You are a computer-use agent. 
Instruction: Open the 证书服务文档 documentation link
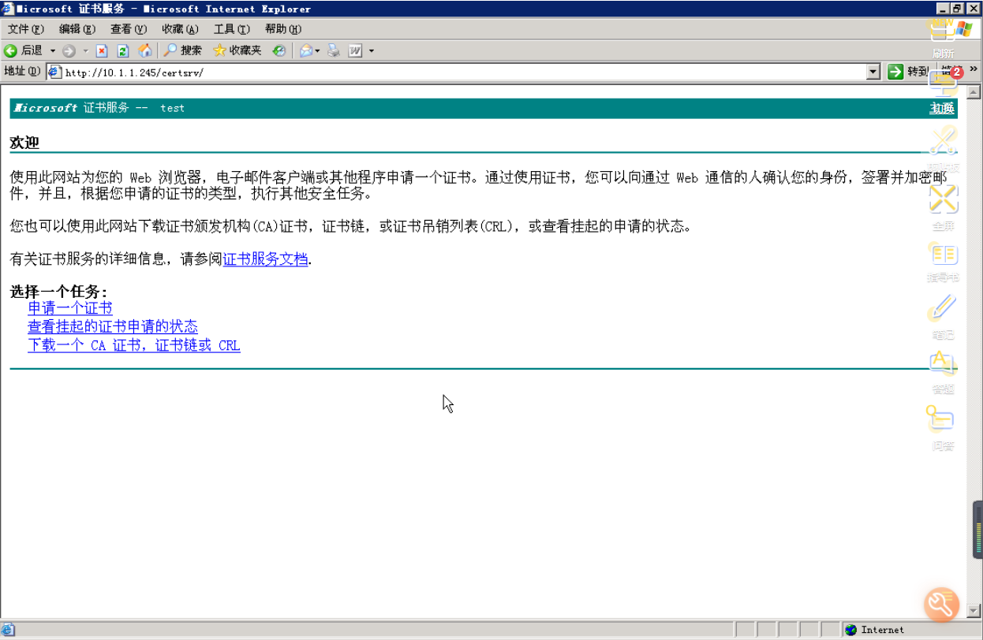click(265, 259)
